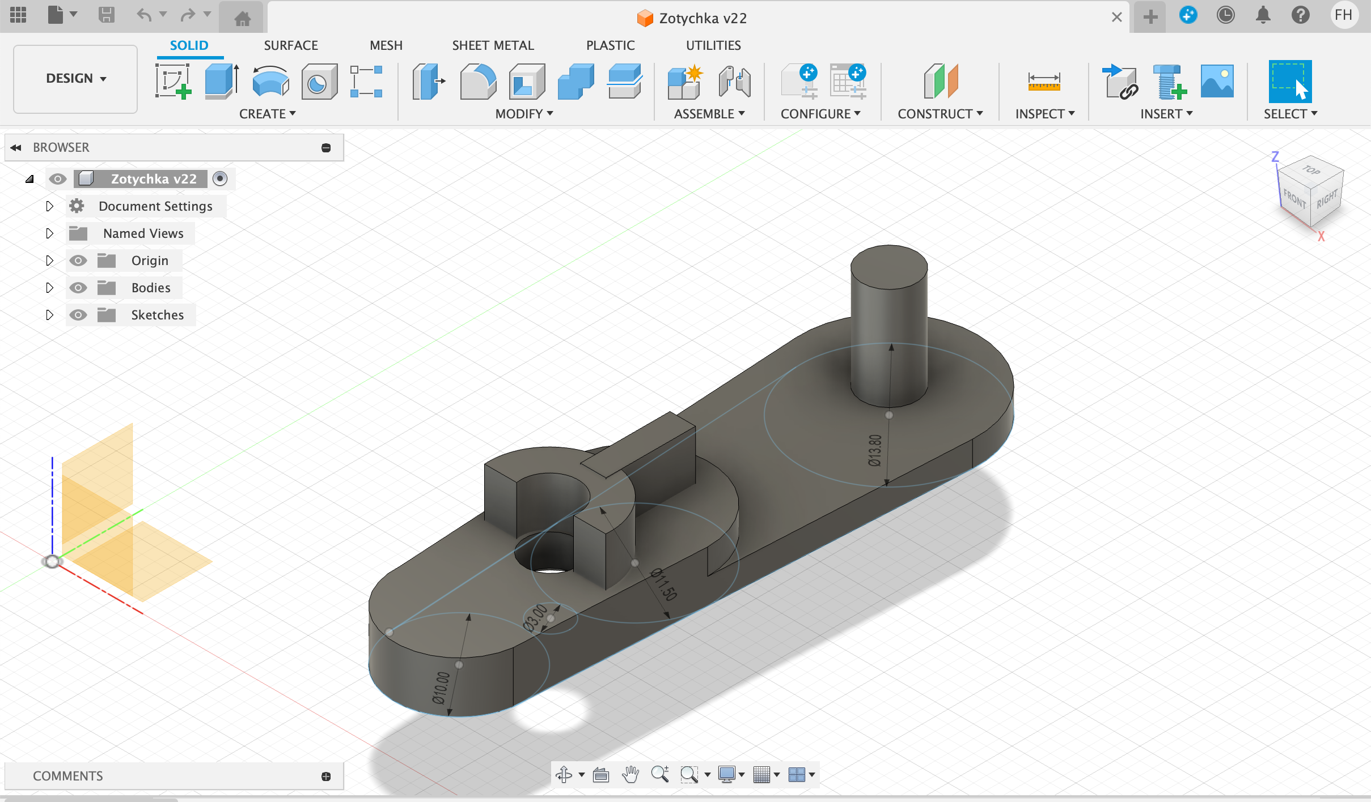Screen dimensions: 1371x802
Task: Open the FH user profile menu
Action: point(1344,15)
